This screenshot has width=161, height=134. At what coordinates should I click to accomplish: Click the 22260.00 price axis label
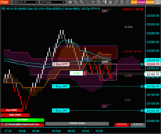[x=153, y=42]
